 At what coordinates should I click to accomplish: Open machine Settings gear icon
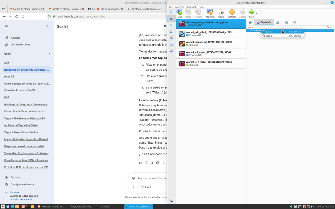coord(232,13)
